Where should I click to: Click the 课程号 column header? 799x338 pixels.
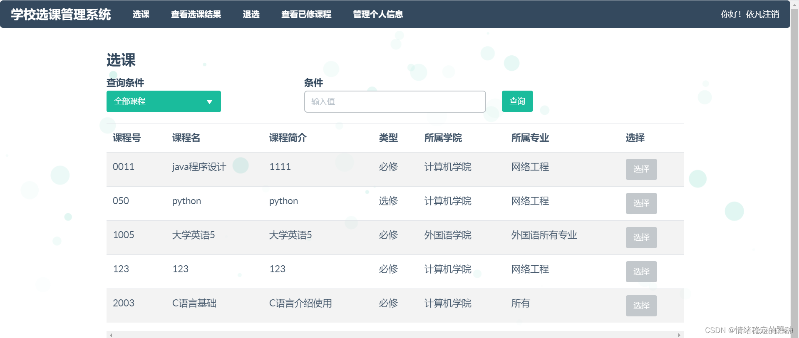[x=127, y=138]
